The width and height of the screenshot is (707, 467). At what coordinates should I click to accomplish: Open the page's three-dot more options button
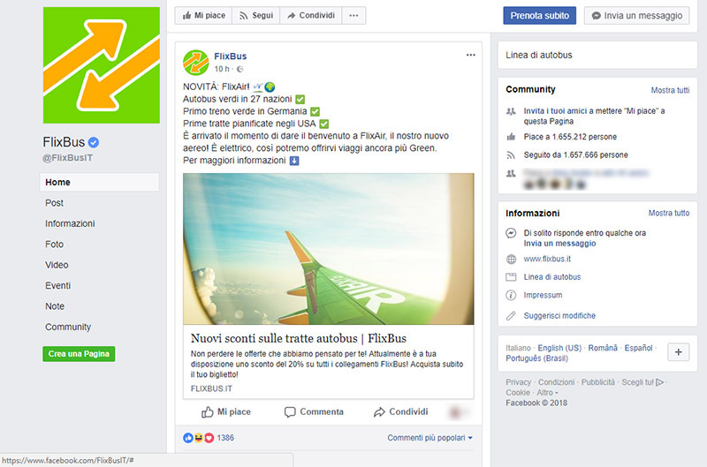354,15
